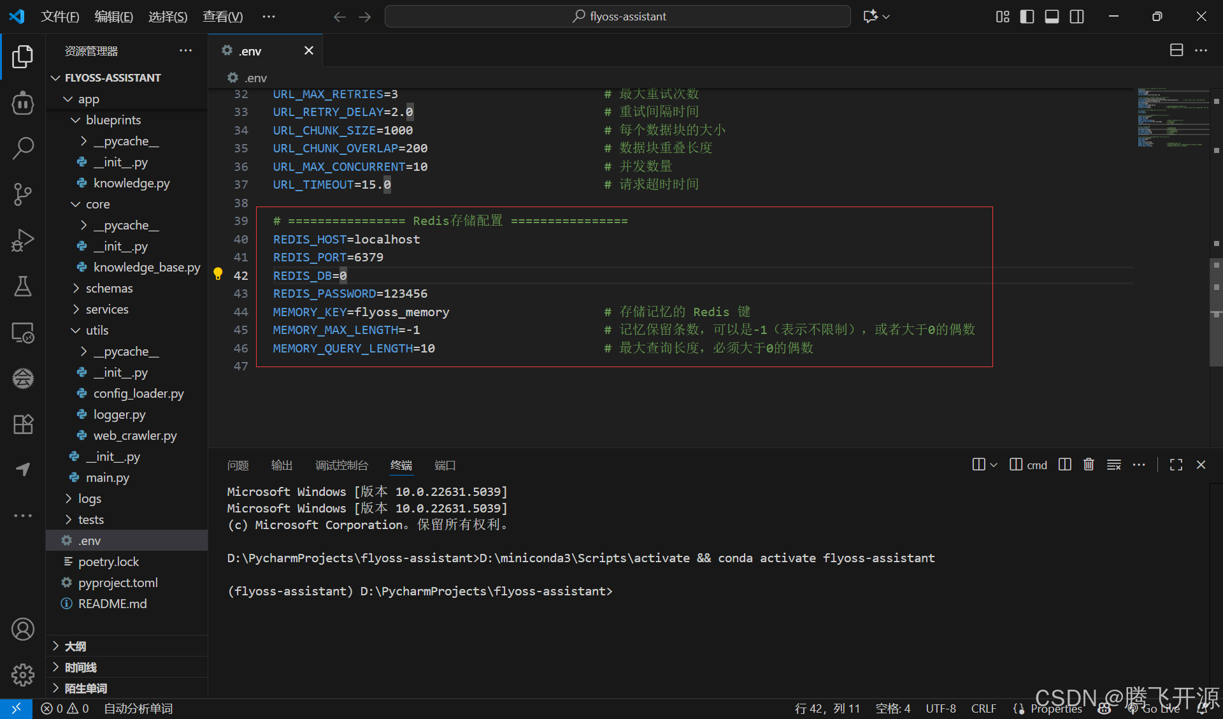Switch to the 输出 panel tab
The height and width of the screenshot is (719, 1223).
tap(282, 465)
